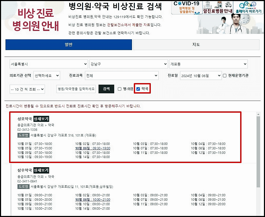Click 상세보기 next to 성모약국
The width and height of the screenshot is (265, 217).
click(41, 118)
